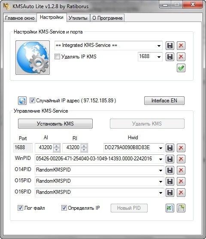Viewport: 206px width, 239px height.
Task: Delete the Hwid value
Action: (x=181, y=148)
